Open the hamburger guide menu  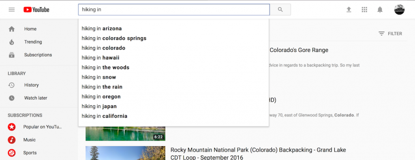click(12, 10)
